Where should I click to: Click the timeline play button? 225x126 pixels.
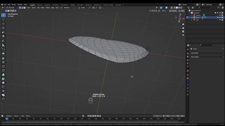tap(95, 116)
